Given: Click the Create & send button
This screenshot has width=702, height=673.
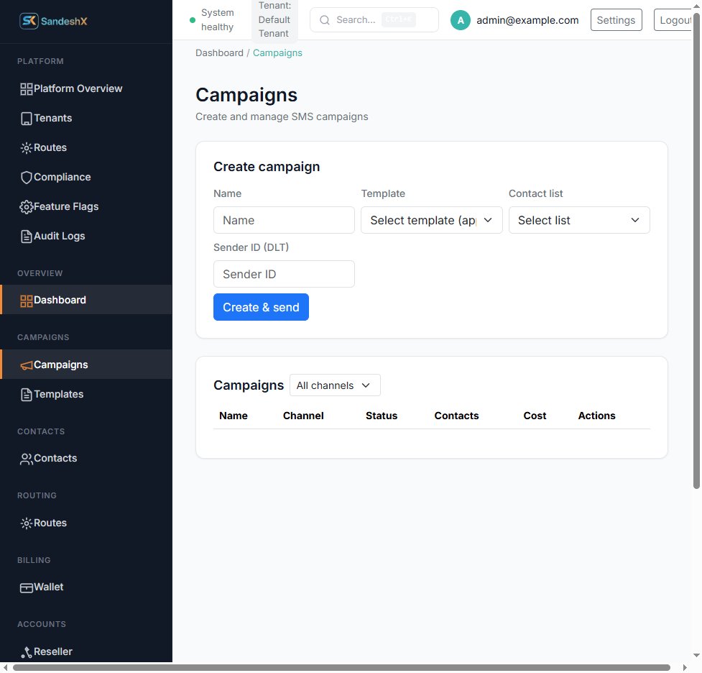Looking at the screenshot, I should 261,307.
